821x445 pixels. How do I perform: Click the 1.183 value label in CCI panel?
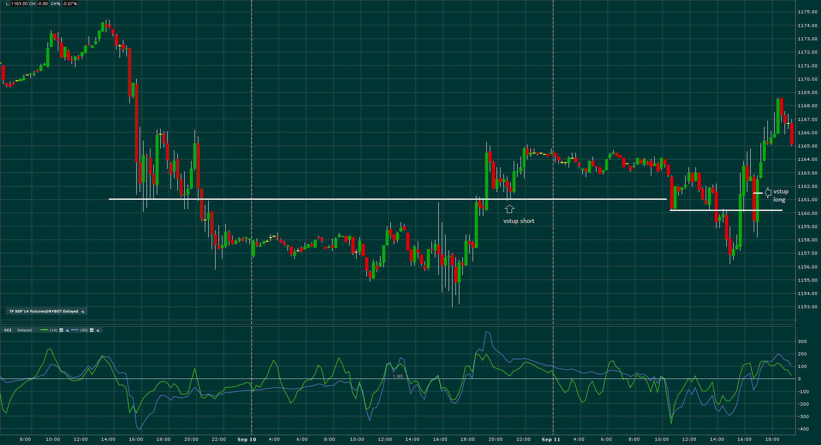pyautogui.click(x=398, y=376)
